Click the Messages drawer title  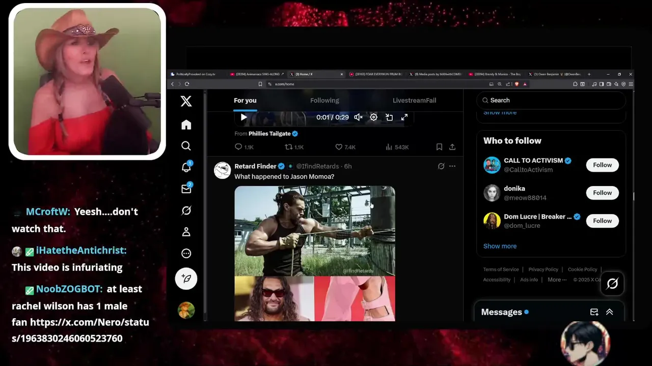[x=501, y=312]
